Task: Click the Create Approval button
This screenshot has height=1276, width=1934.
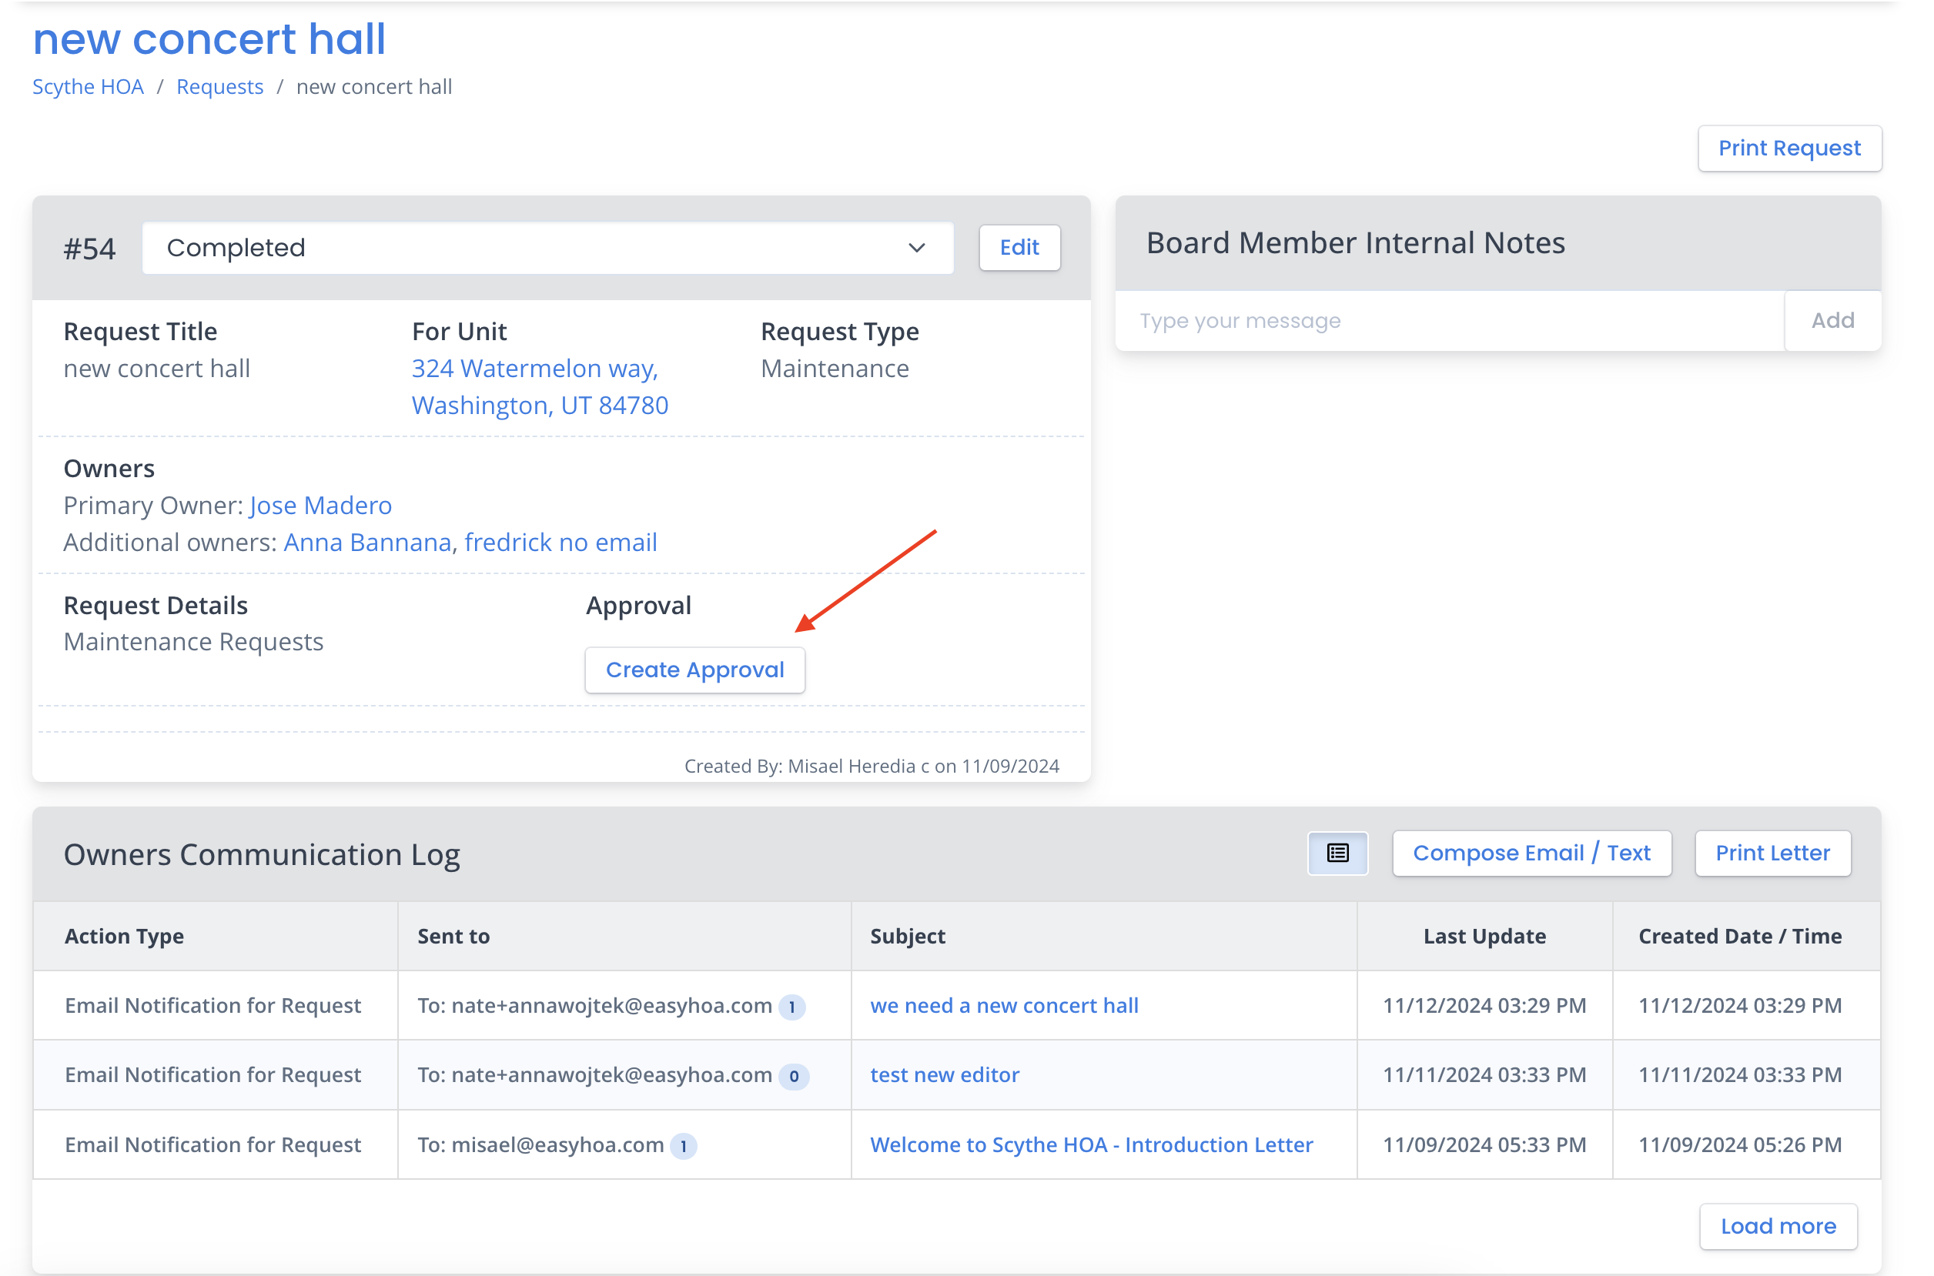Action: point(694,670)
